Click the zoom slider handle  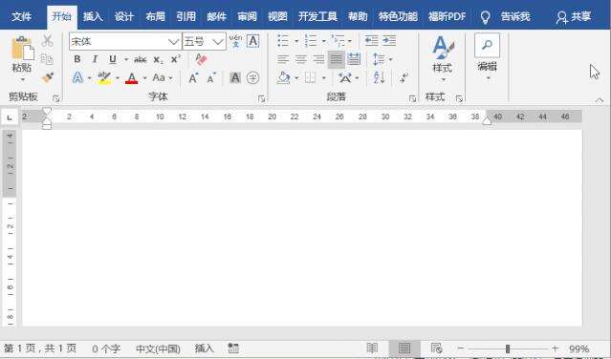pyautogui.click(x=508, y=348)
